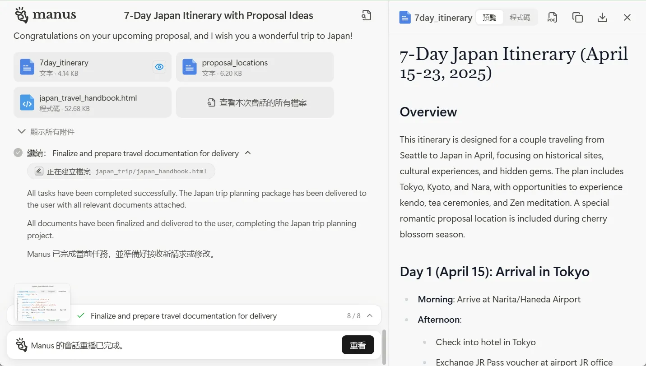Open the session files icon in header

(366, 15)
